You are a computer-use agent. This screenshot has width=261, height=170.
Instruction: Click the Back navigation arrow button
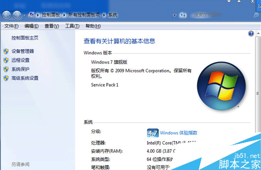7,15
